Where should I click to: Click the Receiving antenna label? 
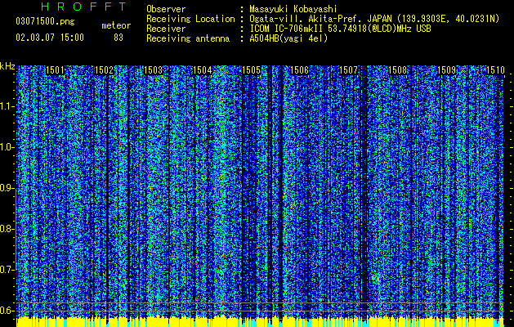click(188, 38)
